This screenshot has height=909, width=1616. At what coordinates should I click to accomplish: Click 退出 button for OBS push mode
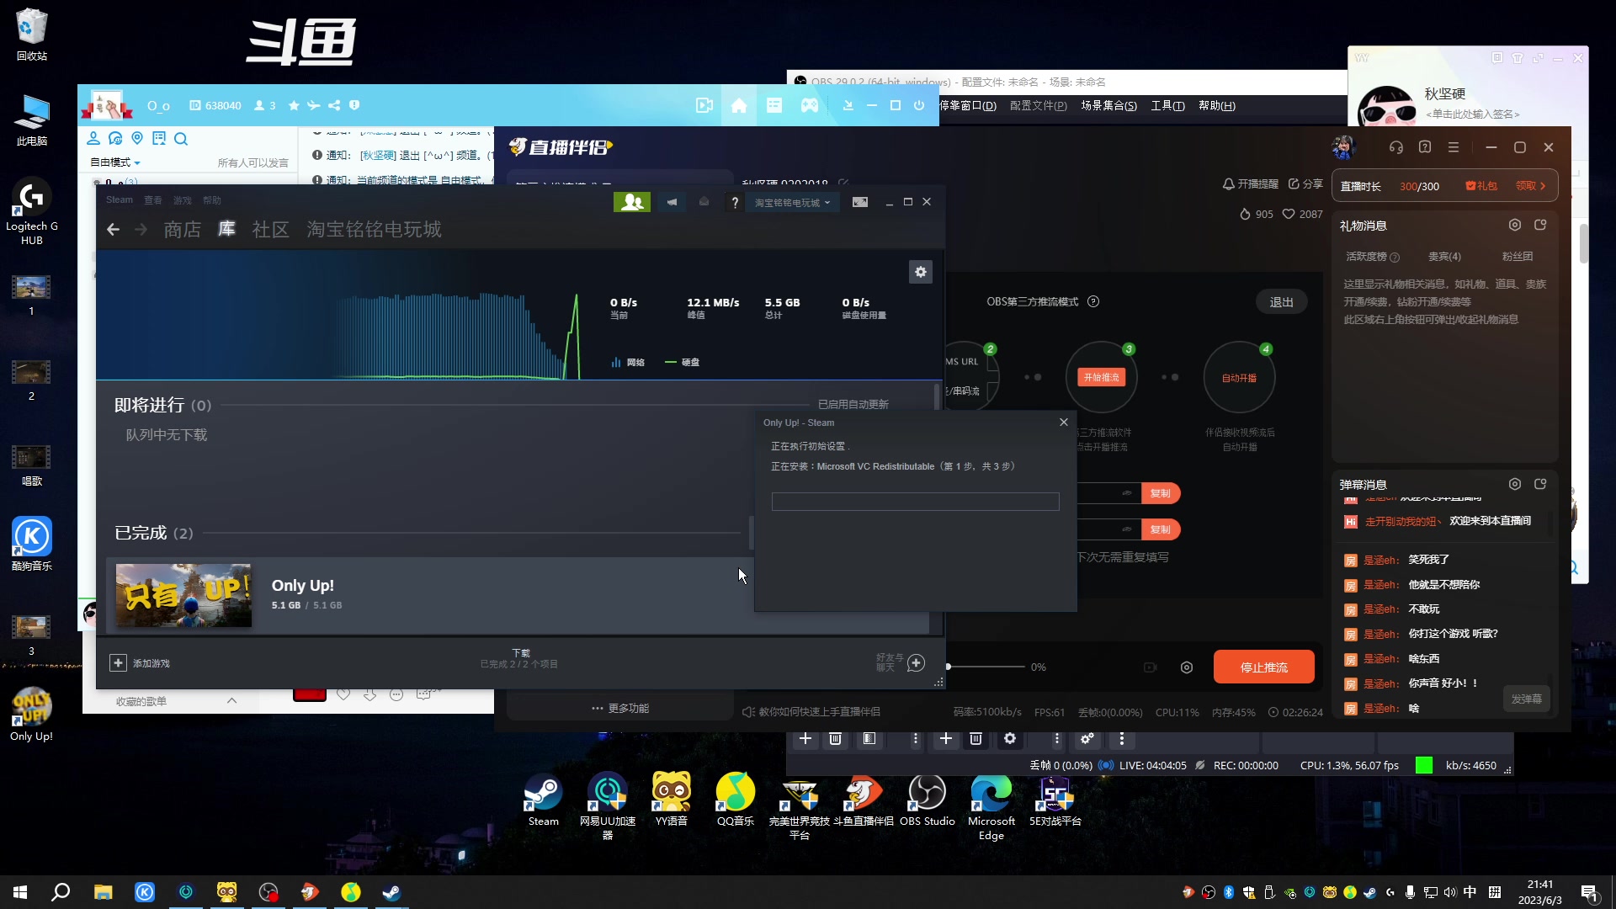point(1281,302)
